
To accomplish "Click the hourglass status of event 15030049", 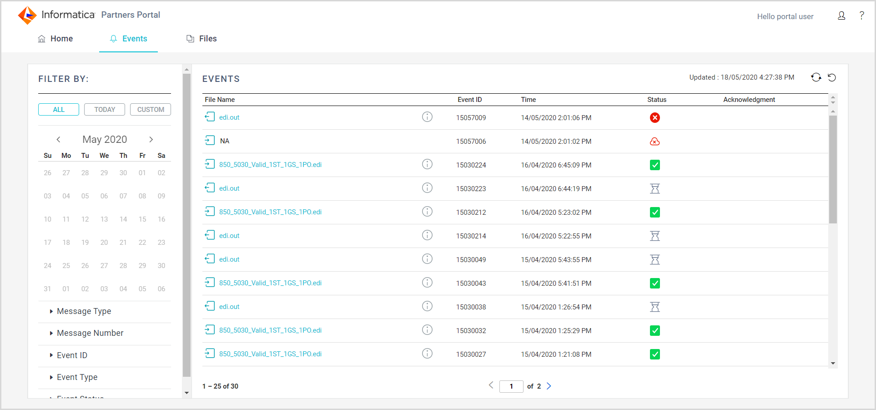I will click(654, 260).
